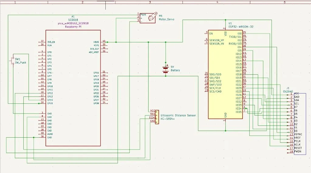The height and width of the screenshot is (173, 311).
Task: Click the 'SENSOR_VN' pin label
Action: point(217,44)
